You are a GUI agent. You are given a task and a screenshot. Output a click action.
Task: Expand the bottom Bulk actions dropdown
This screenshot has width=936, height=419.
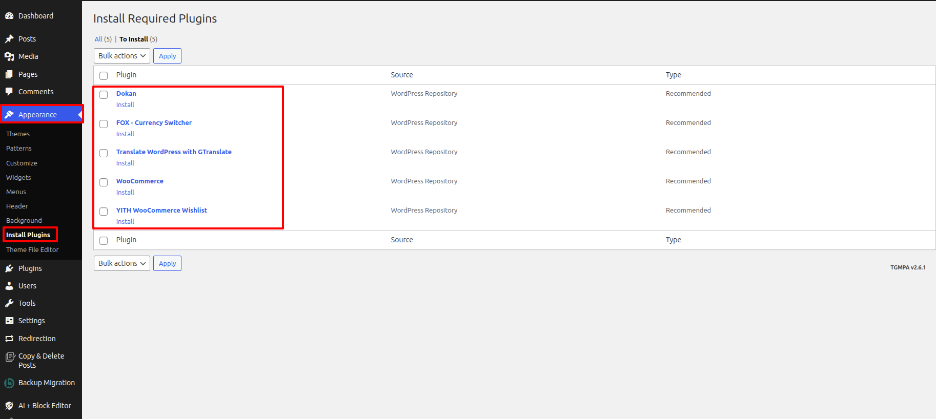coord(122,263)
